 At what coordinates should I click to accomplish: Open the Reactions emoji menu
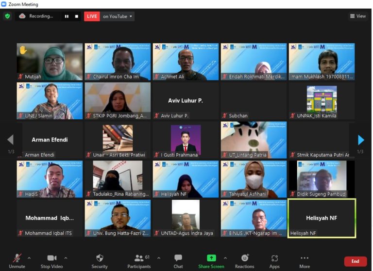245,261
